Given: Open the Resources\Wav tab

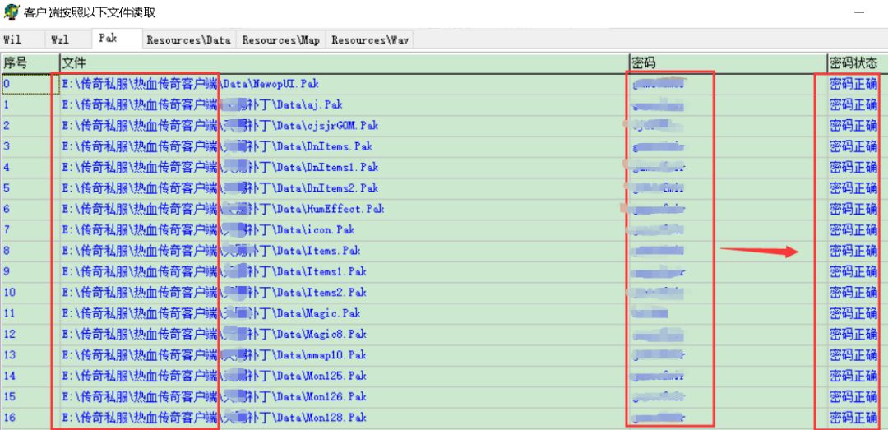Looking at the screenshot, I should (x=370, y=39).
